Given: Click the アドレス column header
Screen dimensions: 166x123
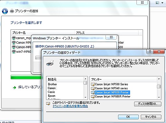Looking at the screenshot, I should 106,33.
